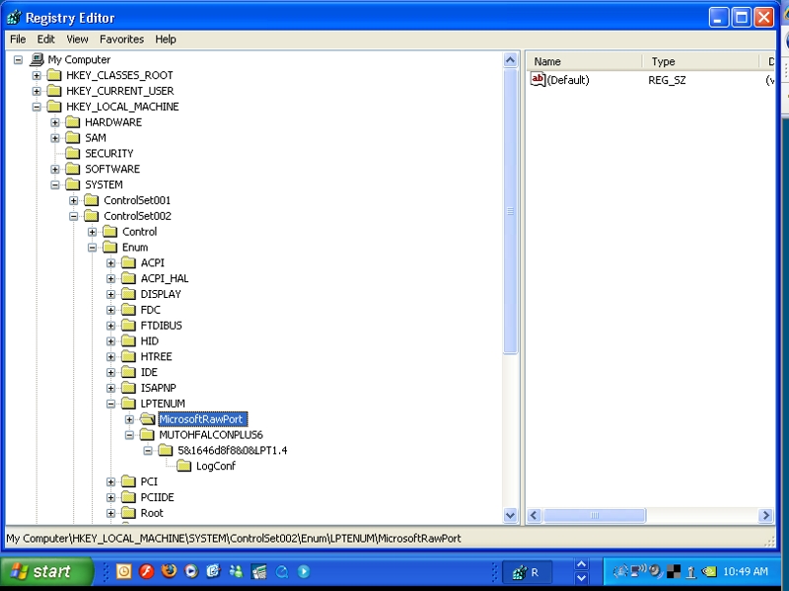Click the (Default) string value icon
The image size is (789, 591).
538,80
